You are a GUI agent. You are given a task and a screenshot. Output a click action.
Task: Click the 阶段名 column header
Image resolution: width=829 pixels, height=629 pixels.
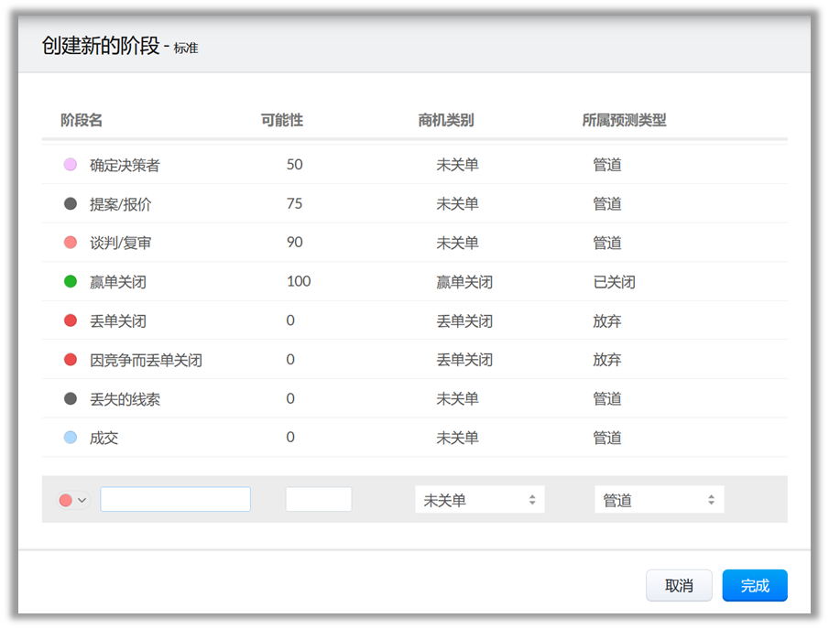(82, 120)
